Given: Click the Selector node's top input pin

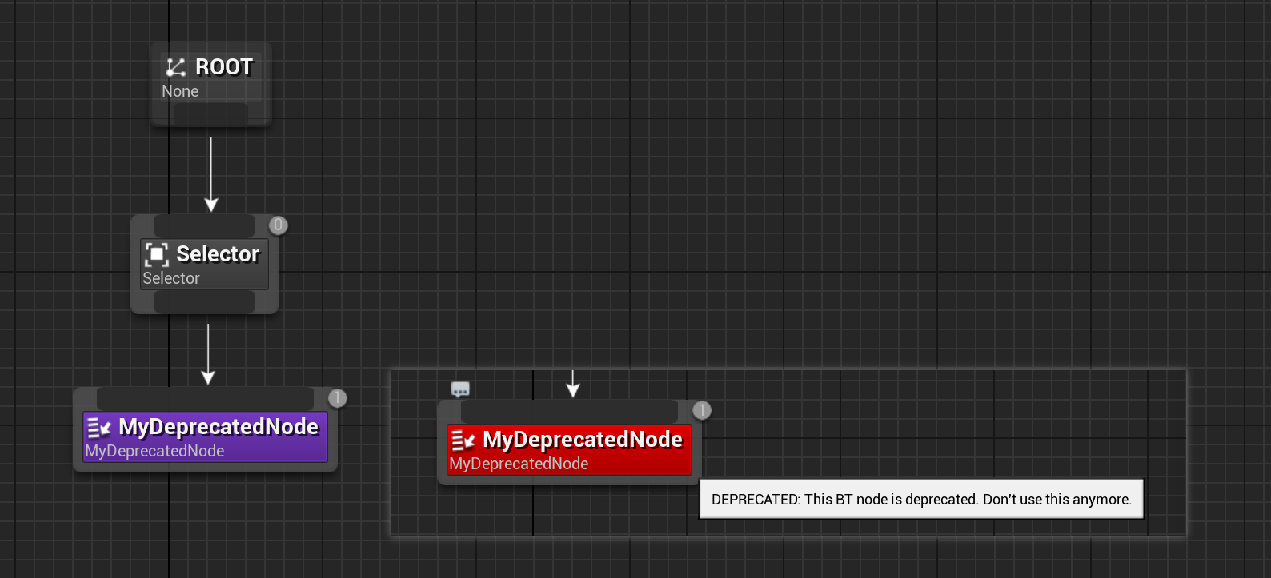Looking at the screenshot, I should pyautogui.click(x=204, y=225).
